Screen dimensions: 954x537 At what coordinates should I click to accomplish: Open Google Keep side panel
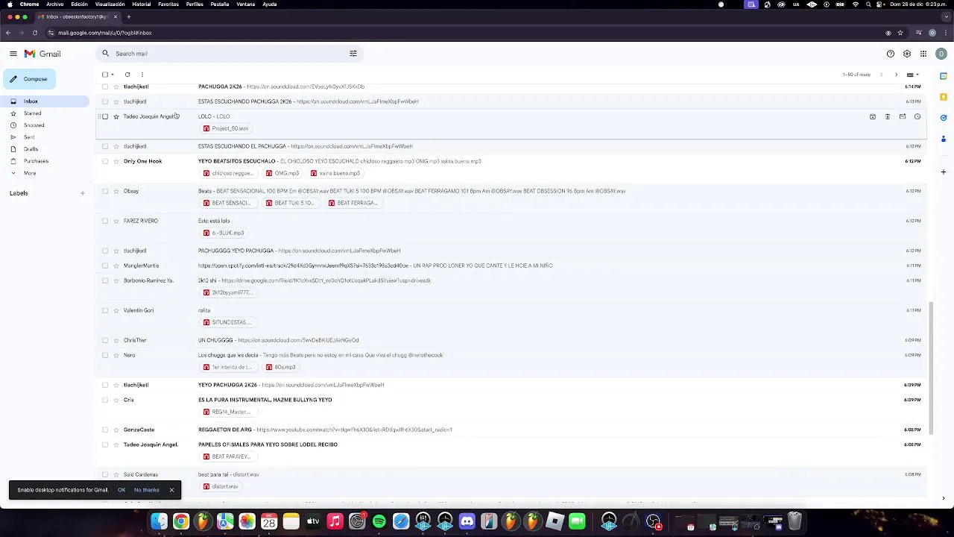click(x=943, y=97)
